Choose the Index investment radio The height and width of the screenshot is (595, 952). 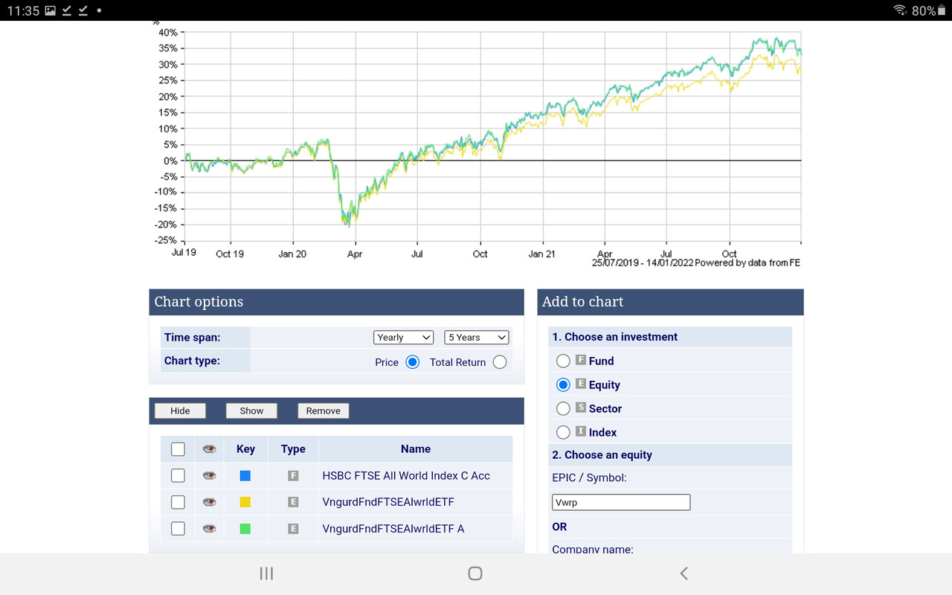[x=563, y=432]
